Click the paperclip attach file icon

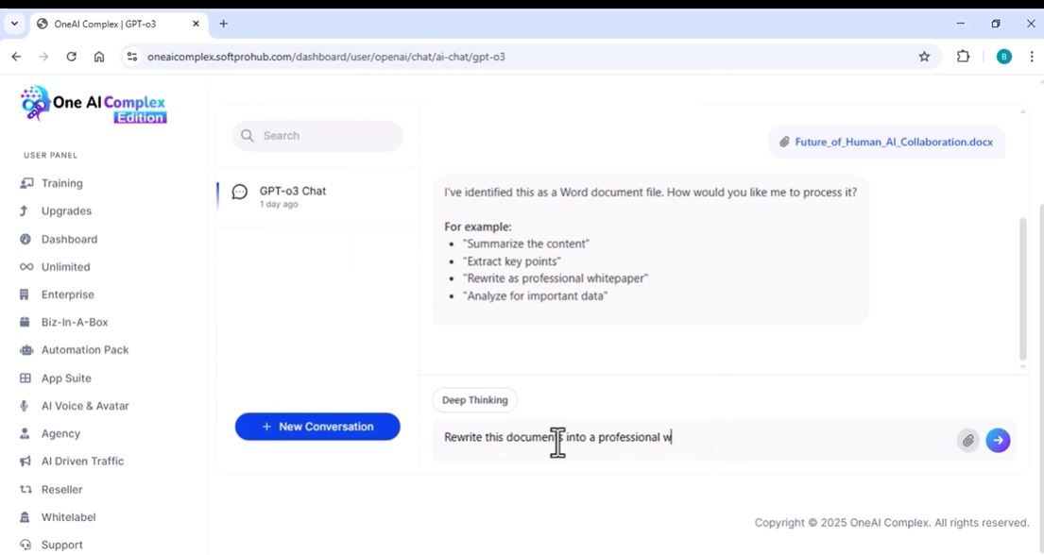pos(967,440)
